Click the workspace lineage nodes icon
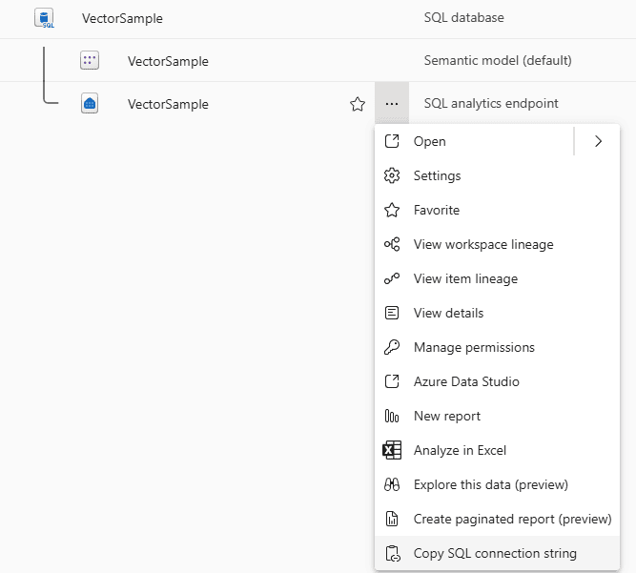The height and width of the screenshot is (573, 636). click(x=392, y=244)
